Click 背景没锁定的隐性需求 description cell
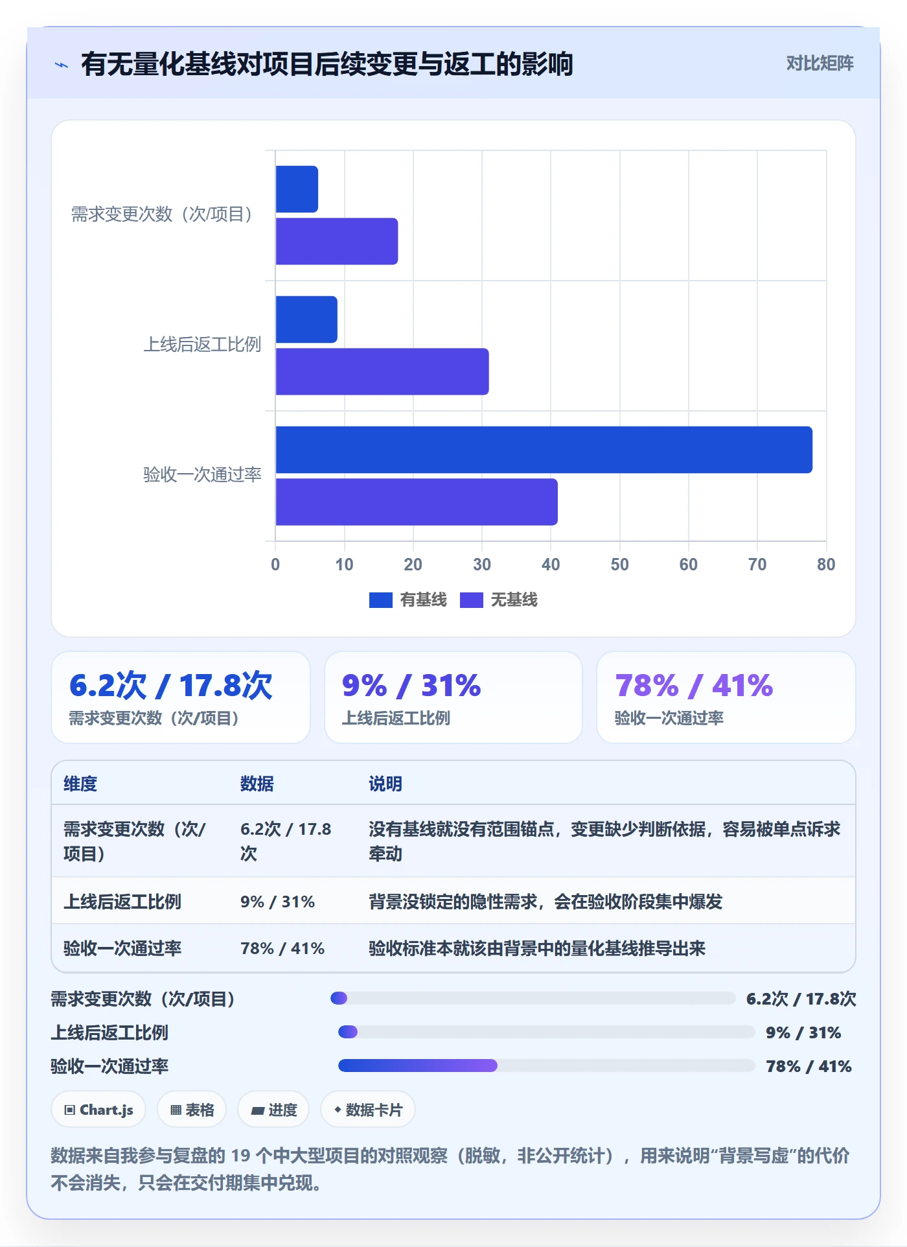This screenshot has width=907, height=1247. click(x=545, y=902)
